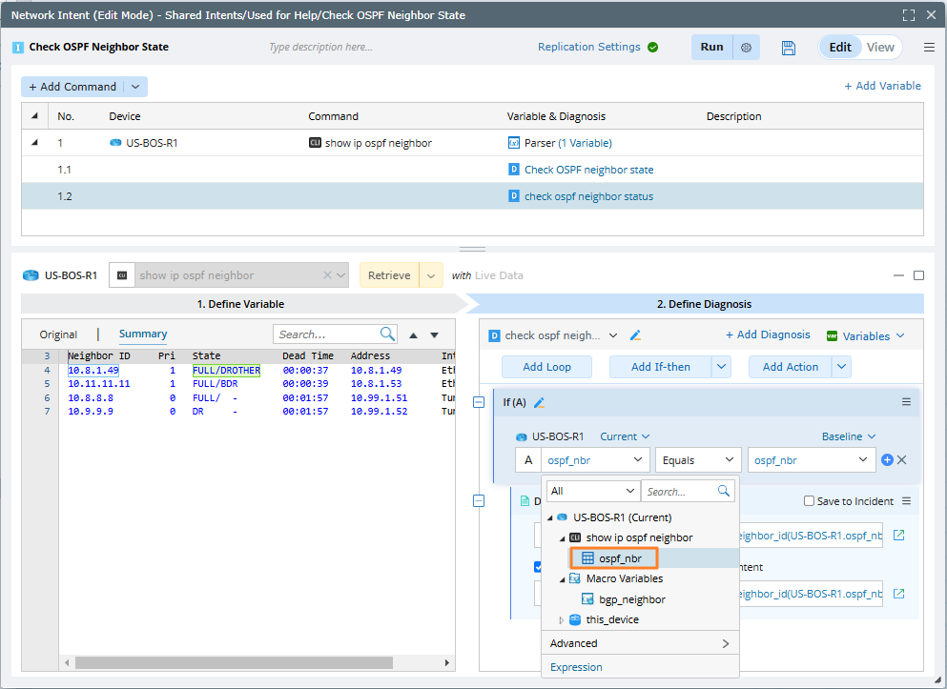Screen dimensions: 947x689
Task: Enable Save to Incident checkbox
Action: (809, 501)
